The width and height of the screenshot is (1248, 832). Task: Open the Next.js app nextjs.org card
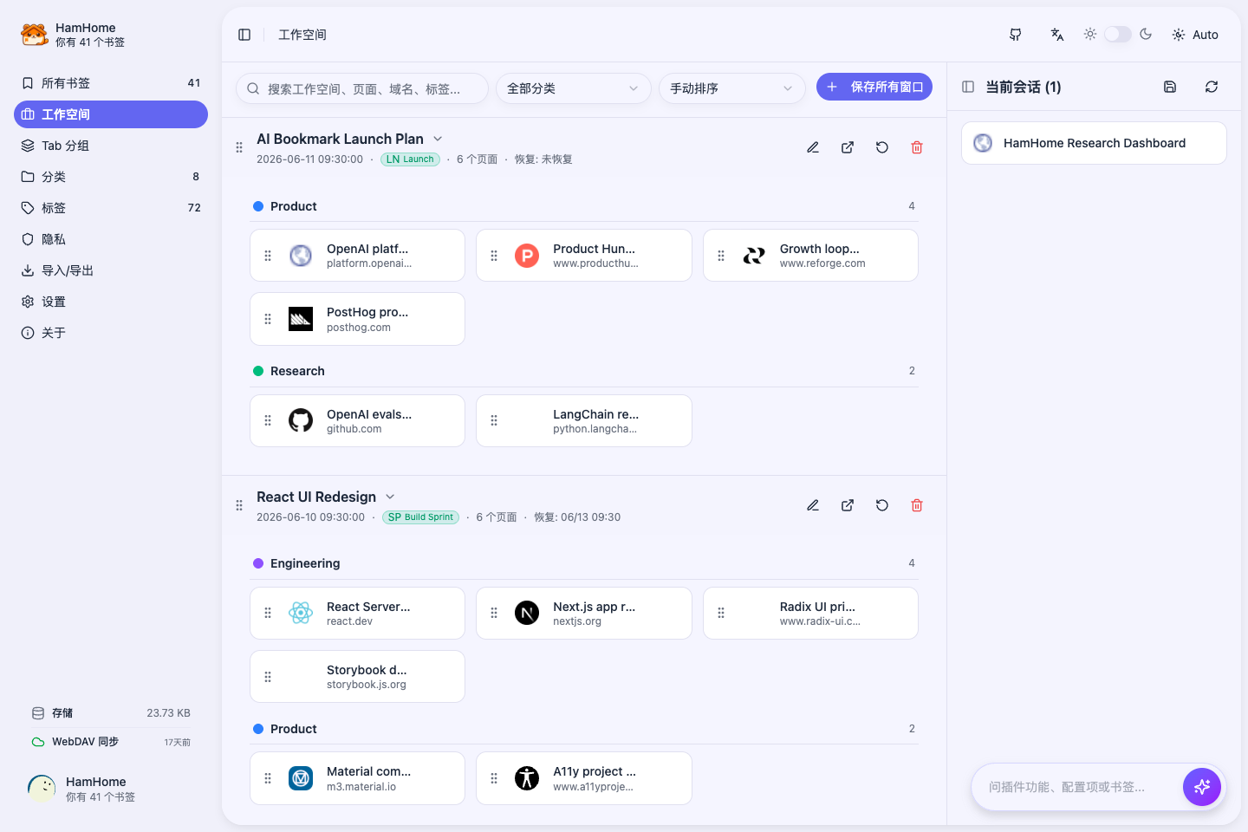584,614
